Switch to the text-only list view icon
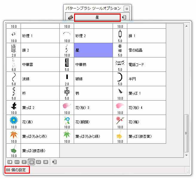 tap(10, 162)
